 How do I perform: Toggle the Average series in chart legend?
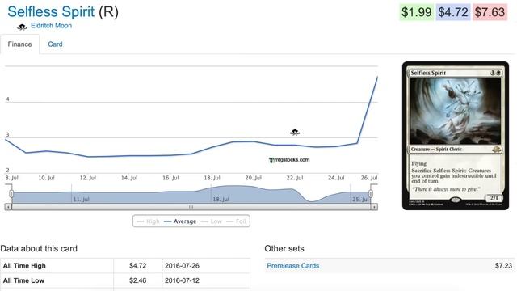(x=180, y=221)
